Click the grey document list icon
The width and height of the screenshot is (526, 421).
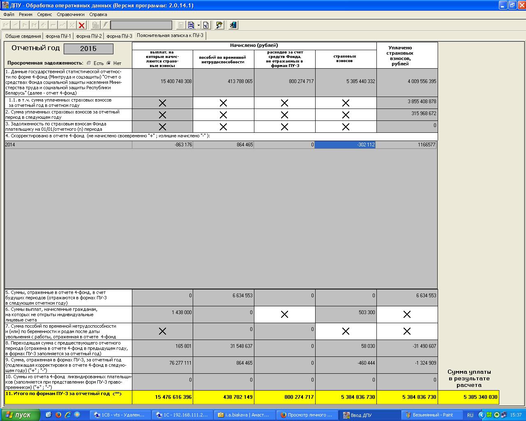pyautogui.click(x=181, y=25)
